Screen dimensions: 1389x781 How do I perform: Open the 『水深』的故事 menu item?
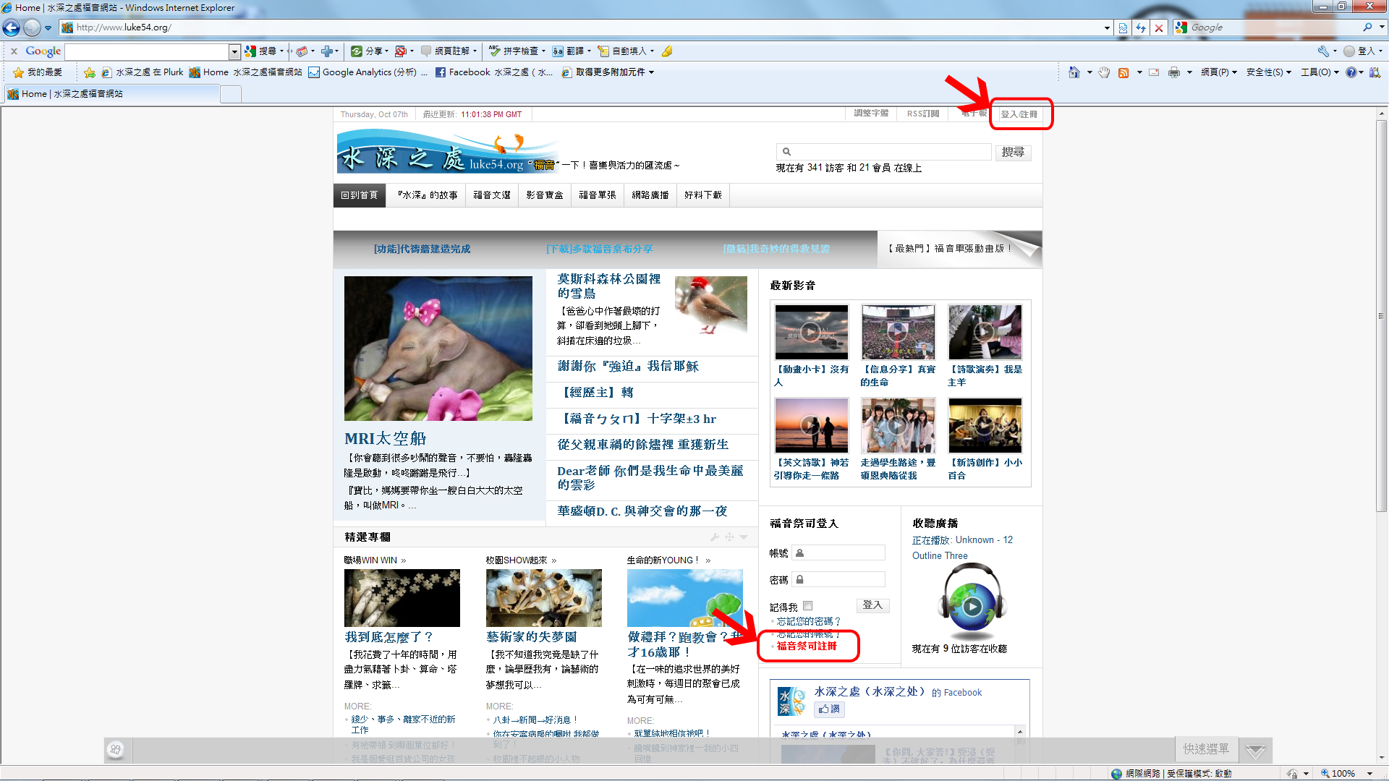(x=427, y=195)
